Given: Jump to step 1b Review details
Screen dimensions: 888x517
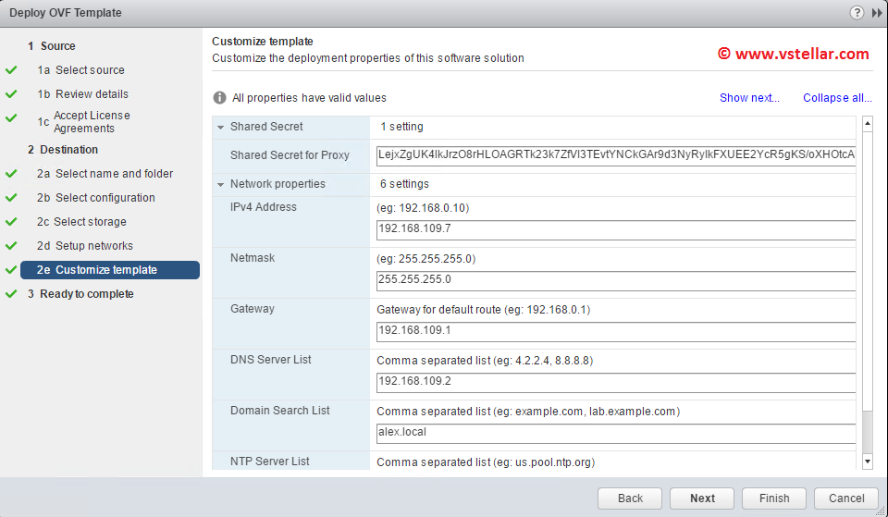Looking at the screenshot, I should tap(92, 94).
